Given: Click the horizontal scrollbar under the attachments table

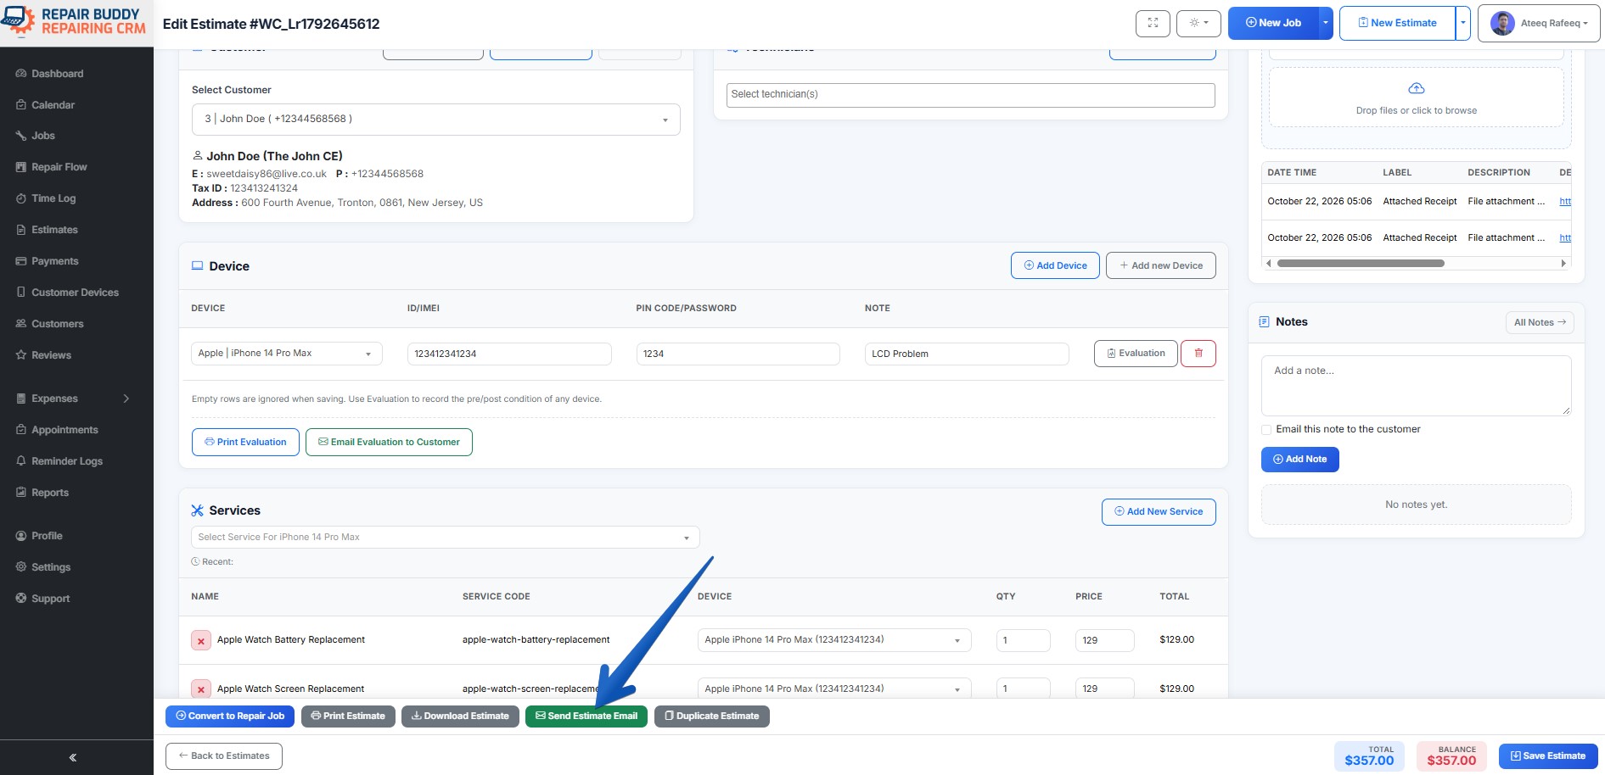Looking at the screenshot, I should (1361, 264).
